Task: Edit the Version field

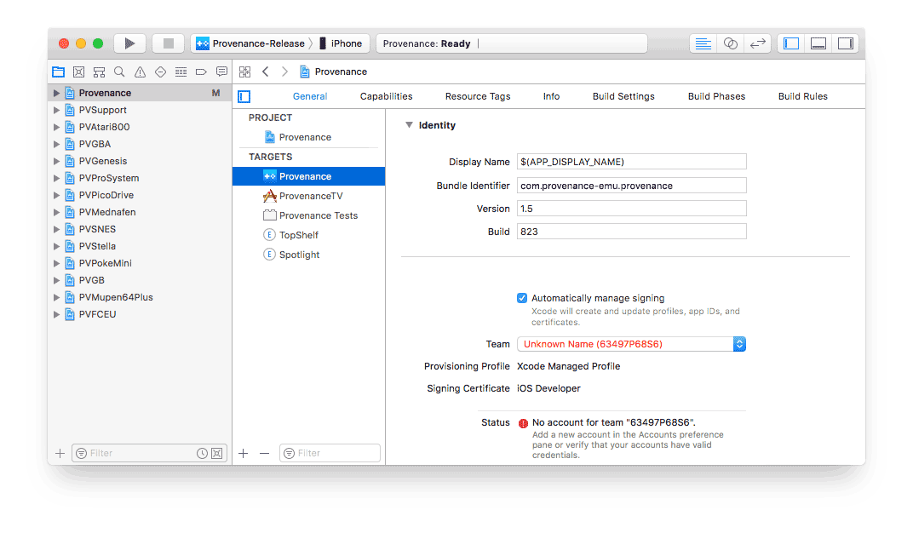Action: point(631,209)
